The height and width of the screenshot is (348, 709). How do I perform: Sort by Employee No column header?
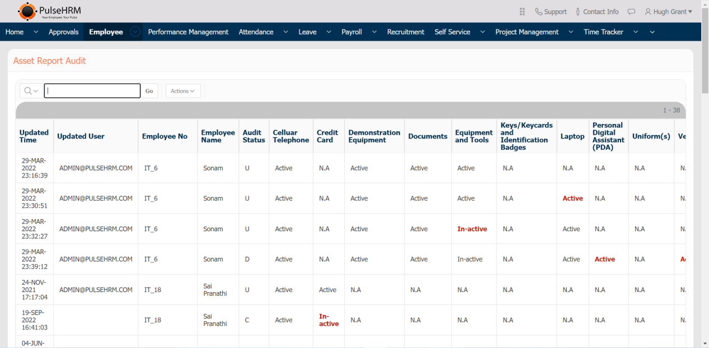pos(165,136)
